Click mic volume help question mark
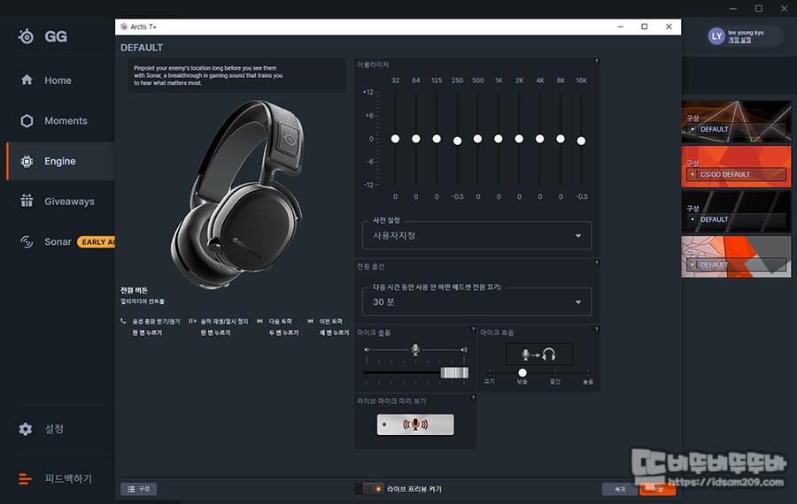The image size is (797, 504). pyautogui.click(x=473, y=329)
